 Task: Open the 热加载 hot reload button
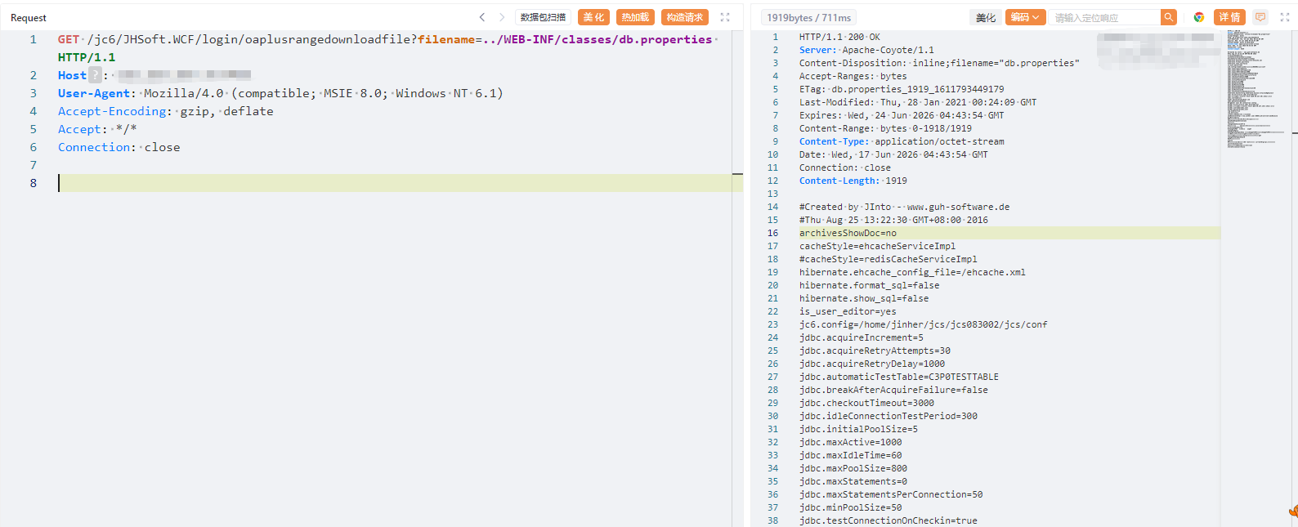click(x=635, y=17)
